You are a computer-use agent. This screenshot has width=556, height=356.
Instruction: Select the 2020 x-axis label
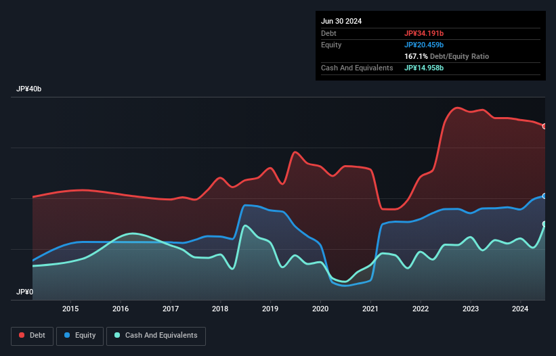coord(320,309)
